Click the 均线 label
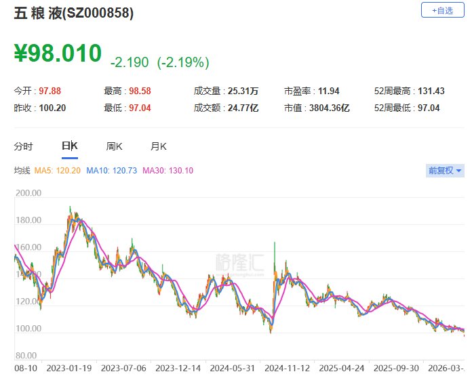 (x=22, y=171)
